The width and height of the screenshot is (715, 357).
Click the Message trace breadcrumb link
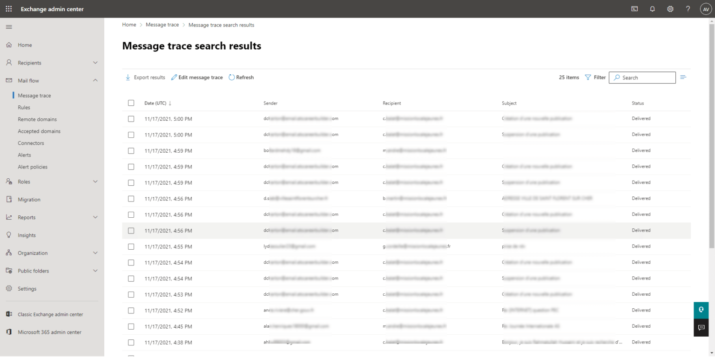click(162, 25)
